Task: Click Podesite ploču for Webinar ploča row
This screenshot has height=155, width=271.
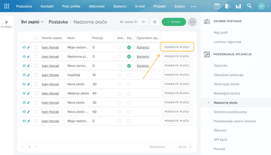Action: point(177,93)
